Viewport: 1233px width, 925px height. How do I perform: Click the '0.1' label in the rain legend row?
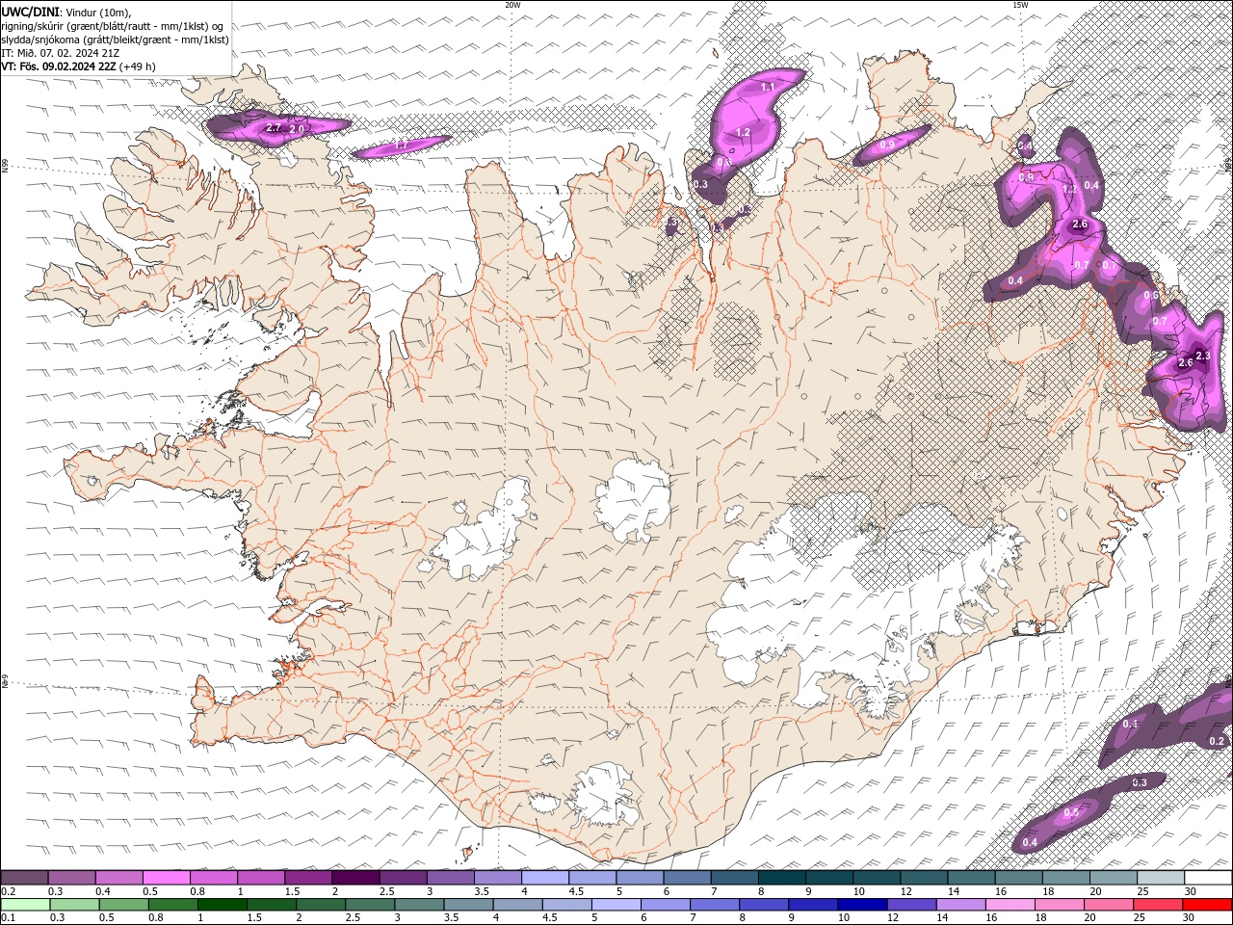coord(8,917)
